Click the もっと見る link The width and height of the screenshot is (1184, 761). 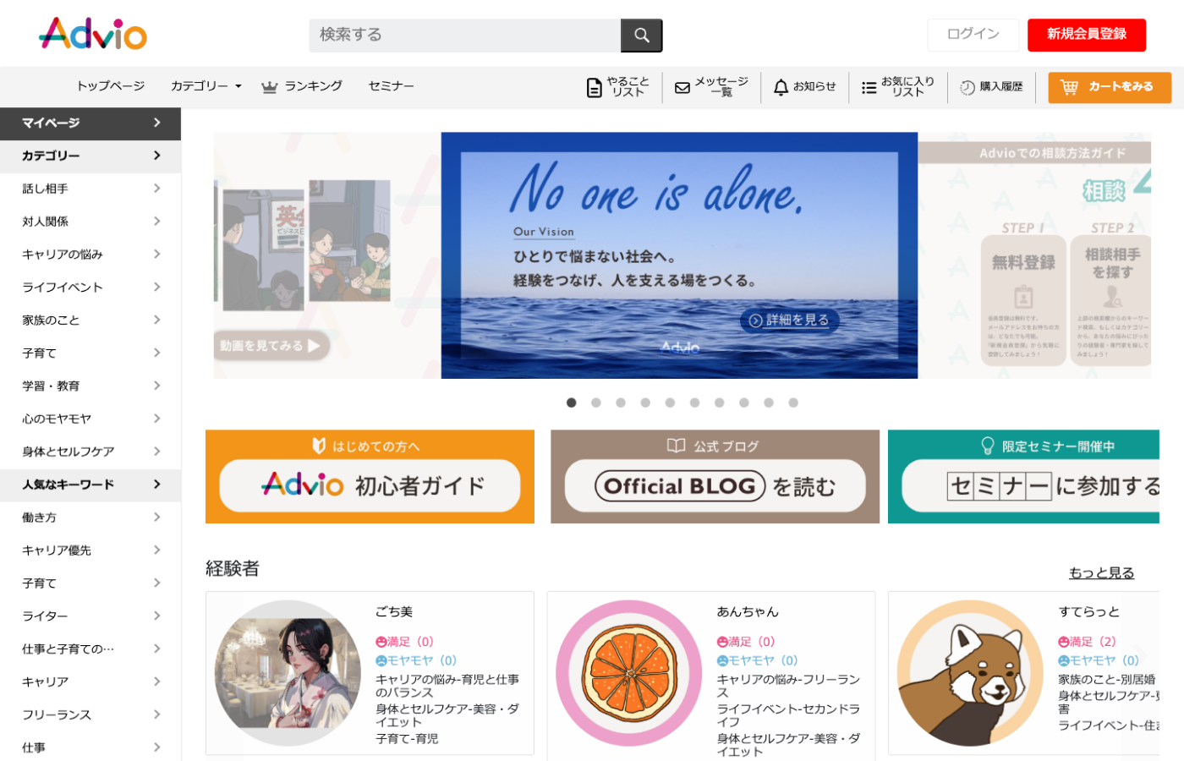(1101, 572)
